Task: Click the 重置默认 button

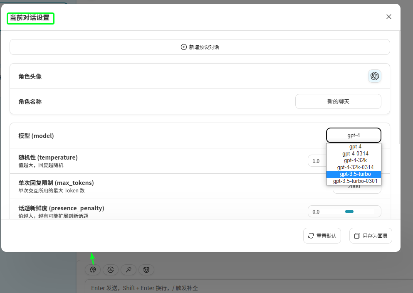Action: (x=322, y=236)
